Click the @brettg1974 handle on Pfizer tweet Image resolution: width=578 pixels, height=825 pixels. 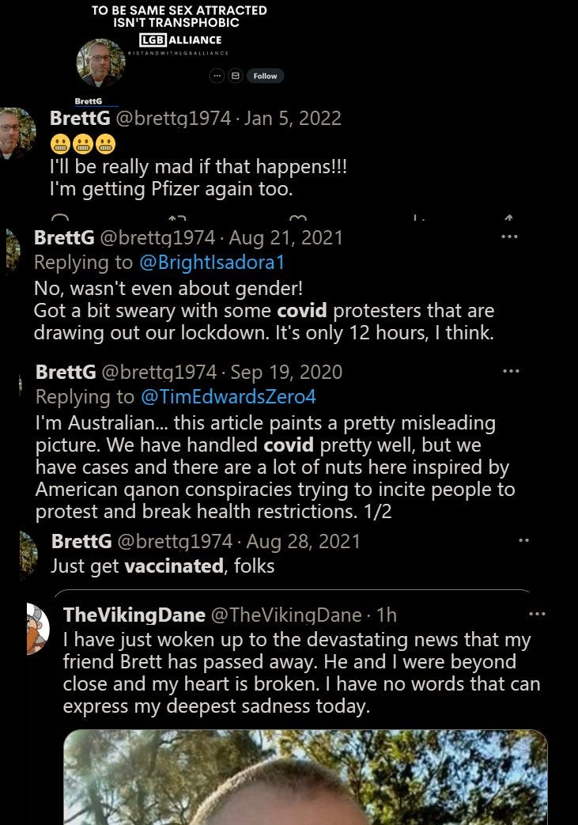173,119
